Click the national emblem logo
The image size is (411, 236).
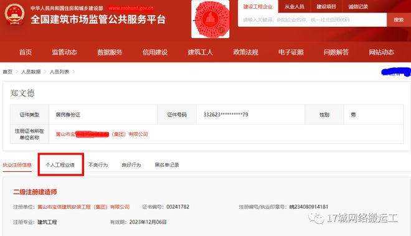tap(14, 14)
